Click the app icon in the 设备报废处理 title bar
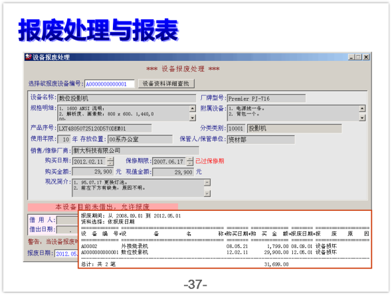The image size is (392, 295). [x=29, y=57]
